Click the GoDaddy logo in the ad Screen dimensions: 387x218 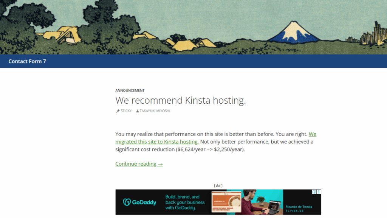pyautogui.click(x=139, y=202)
